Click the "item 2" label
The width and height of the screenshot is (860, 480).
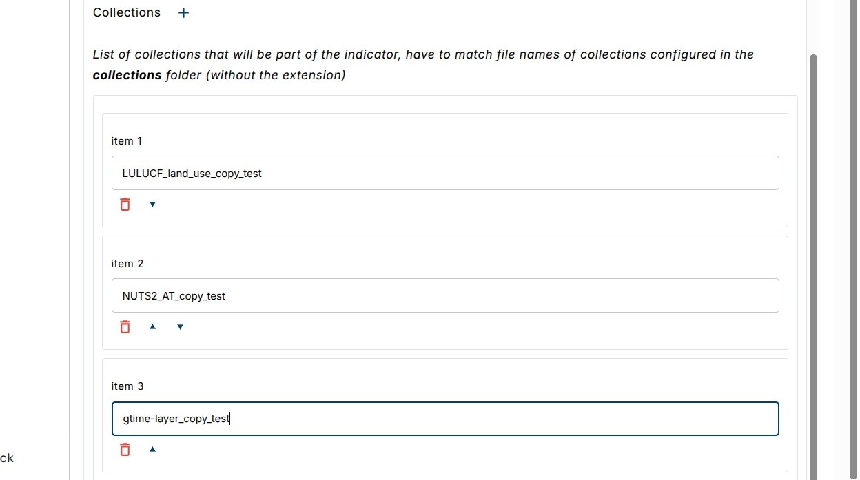pos(127,264)
